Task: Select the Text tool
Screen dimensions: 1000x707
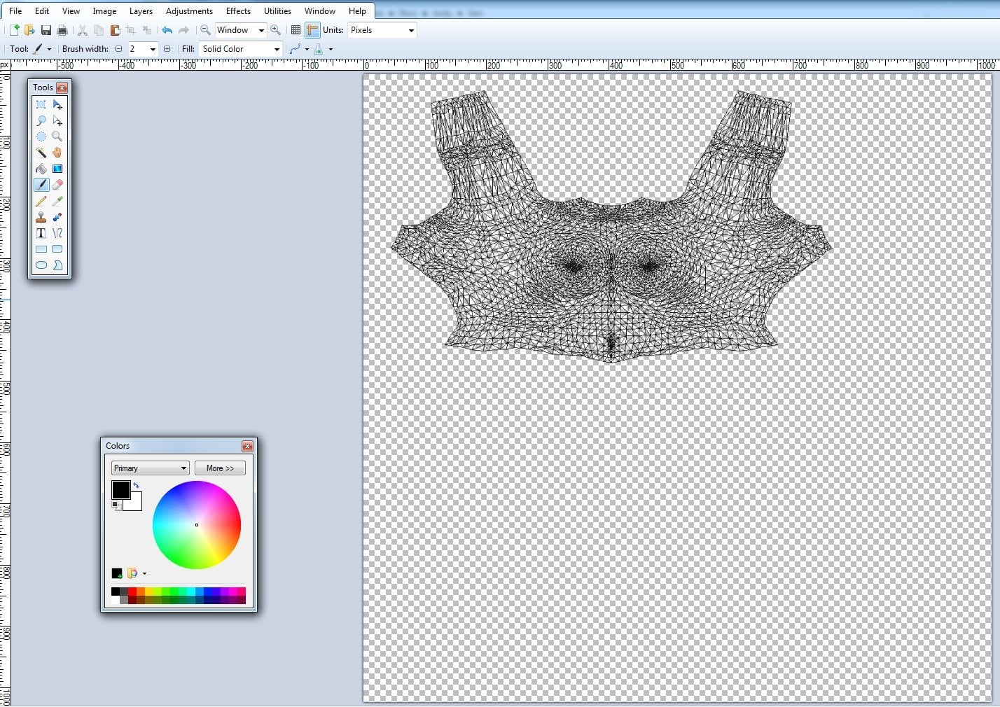Action: (41, 233)
